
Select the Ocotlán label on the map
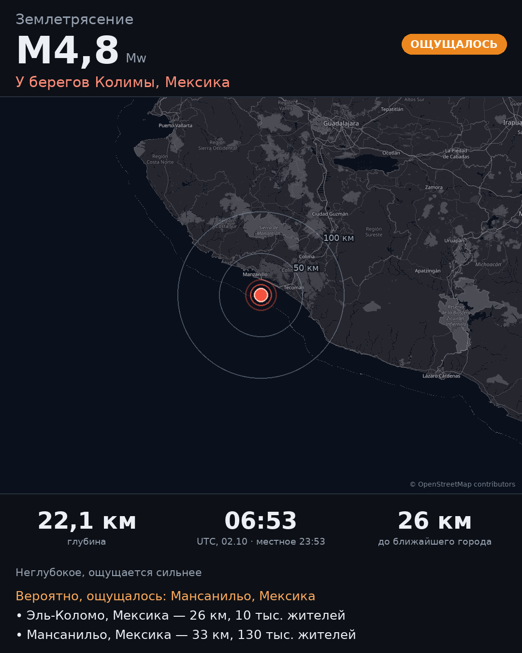(x=391, y=153)
